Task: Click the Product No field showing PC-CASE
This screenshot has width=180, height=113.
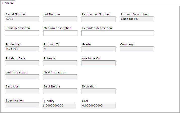Action: 22,49
